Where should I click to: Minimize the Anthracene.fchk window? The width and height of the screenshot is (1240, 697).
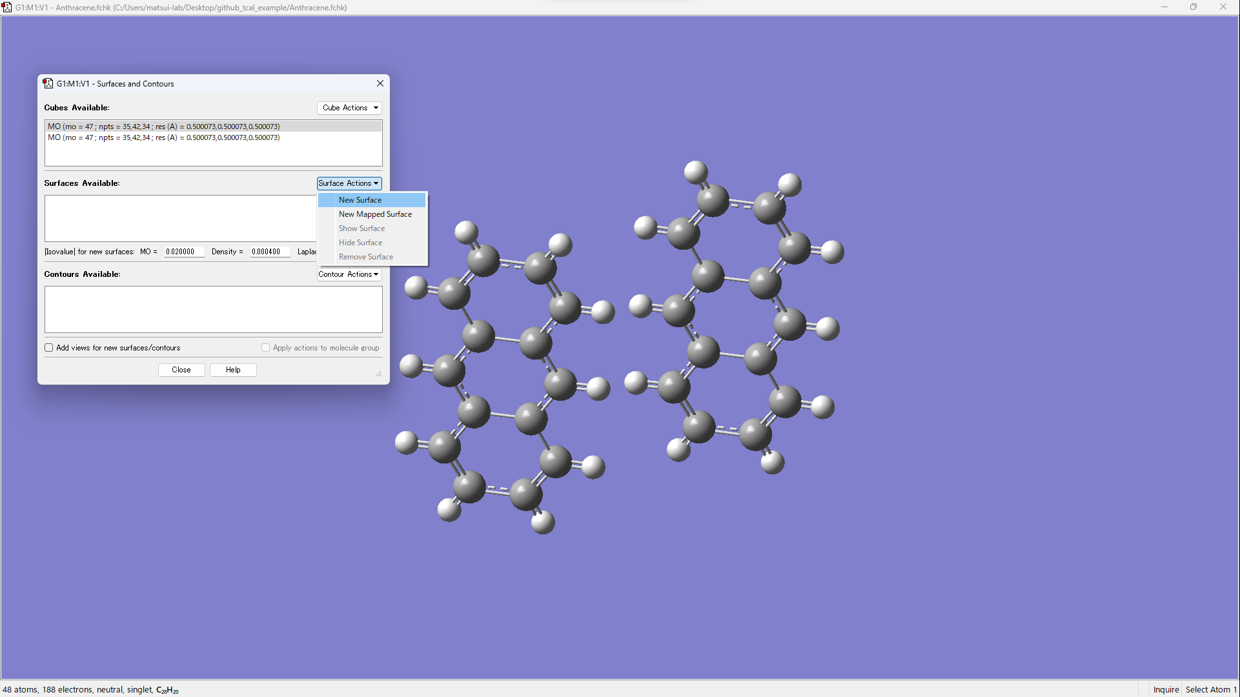pos(1164,7)
